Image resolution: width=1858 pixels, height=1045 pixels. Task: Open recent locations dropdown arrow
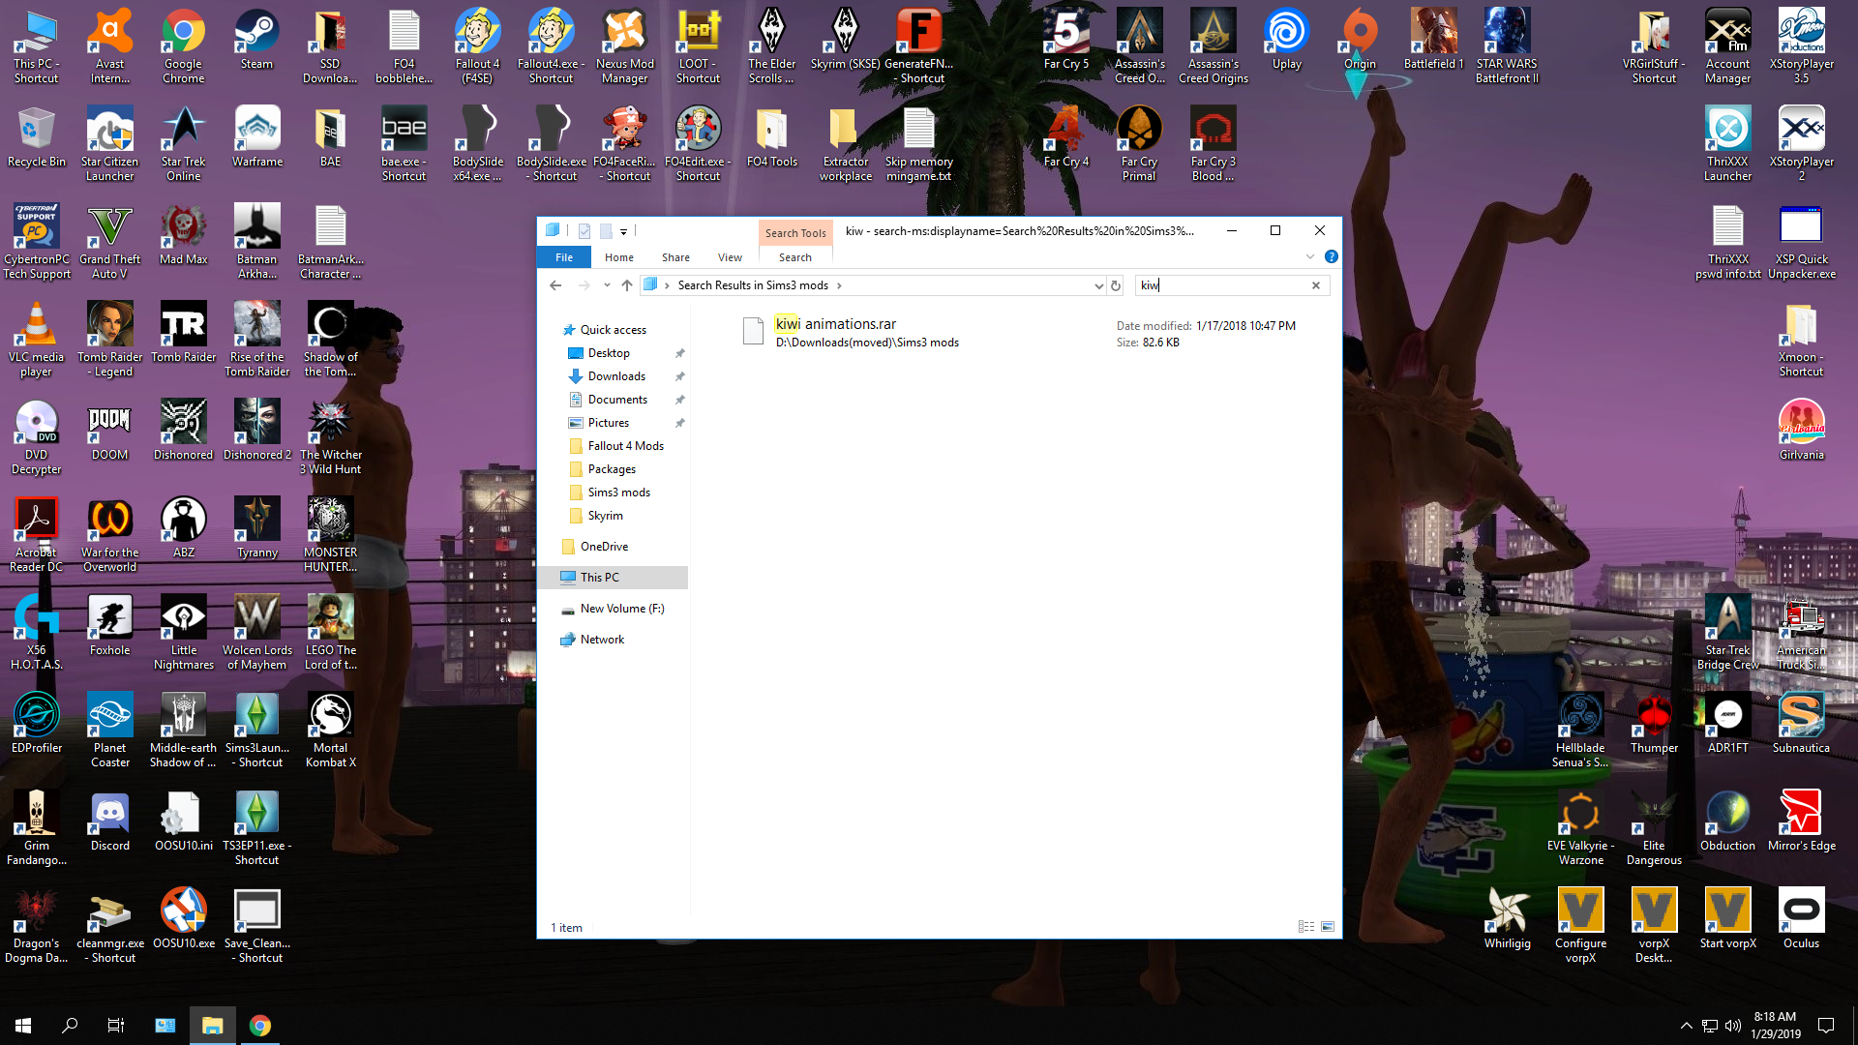tap(607, 285)
